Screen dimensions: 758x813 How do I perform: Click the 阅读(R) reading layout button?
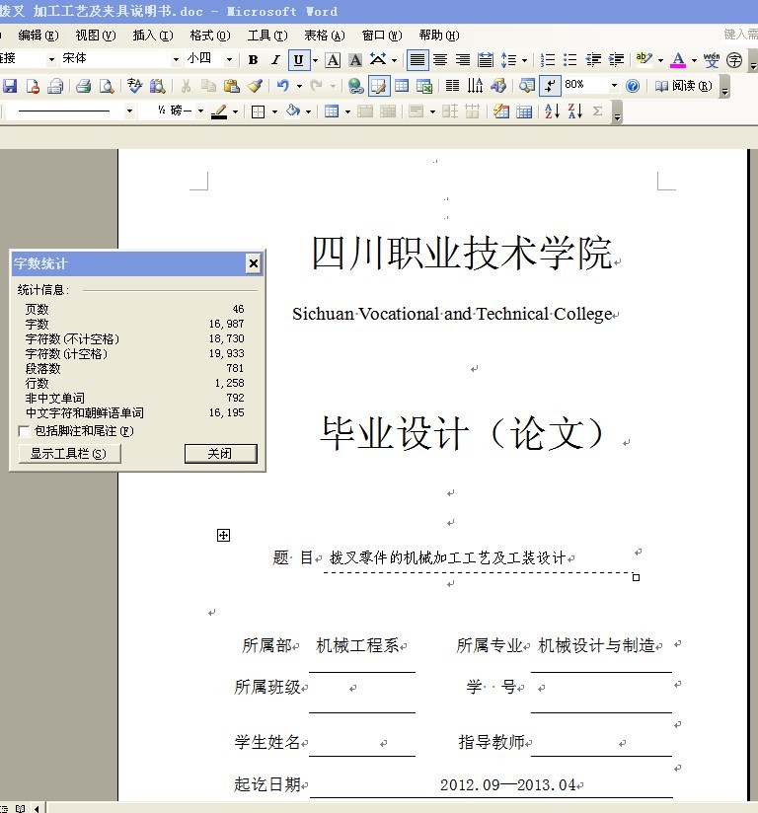(683, 86)
